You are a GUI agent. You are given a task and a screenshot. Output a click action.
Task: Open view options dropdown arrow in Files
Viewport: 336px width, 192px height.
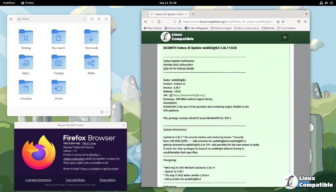pos(107,112)
